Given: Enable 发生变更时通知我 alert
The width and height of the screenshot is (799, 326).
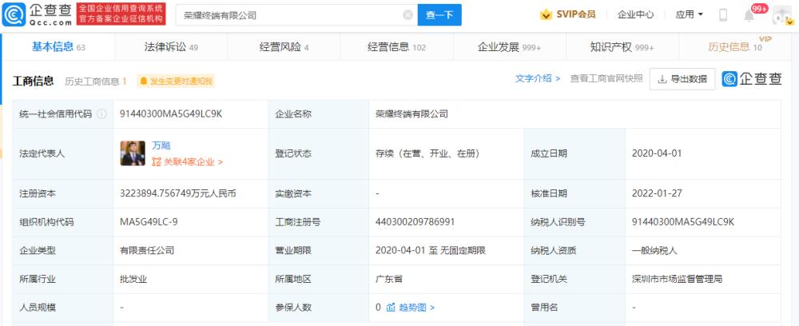Looking at the screenshot, I should click(176, 81).
